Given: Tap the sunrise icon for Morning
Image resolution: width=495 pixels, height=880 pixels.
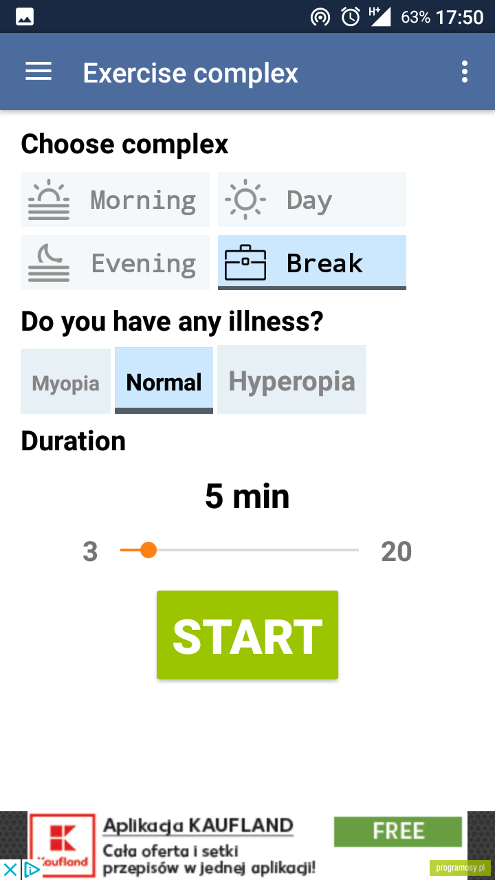Looking at the screenshot, I should click(49, 199).
